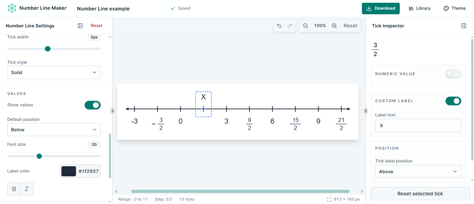The height and width of the screenshot is (204, 474).
Task: Click the inspector vertical scrollbar
Action: click(472, 100)
